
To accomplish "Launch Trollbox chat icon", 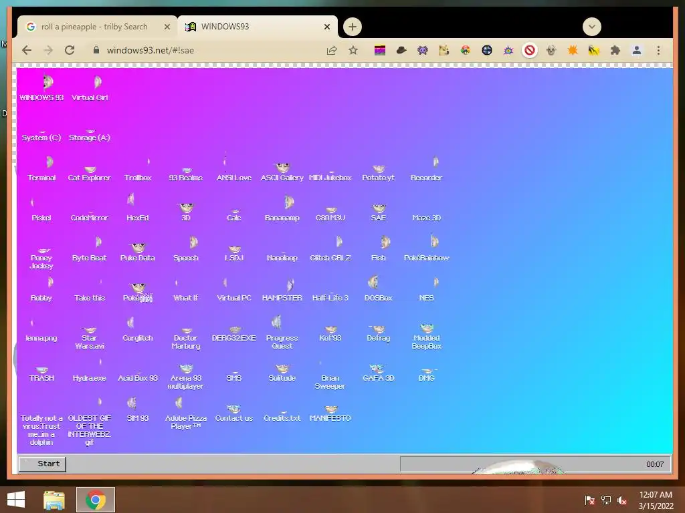I will [x=138, y=170].
